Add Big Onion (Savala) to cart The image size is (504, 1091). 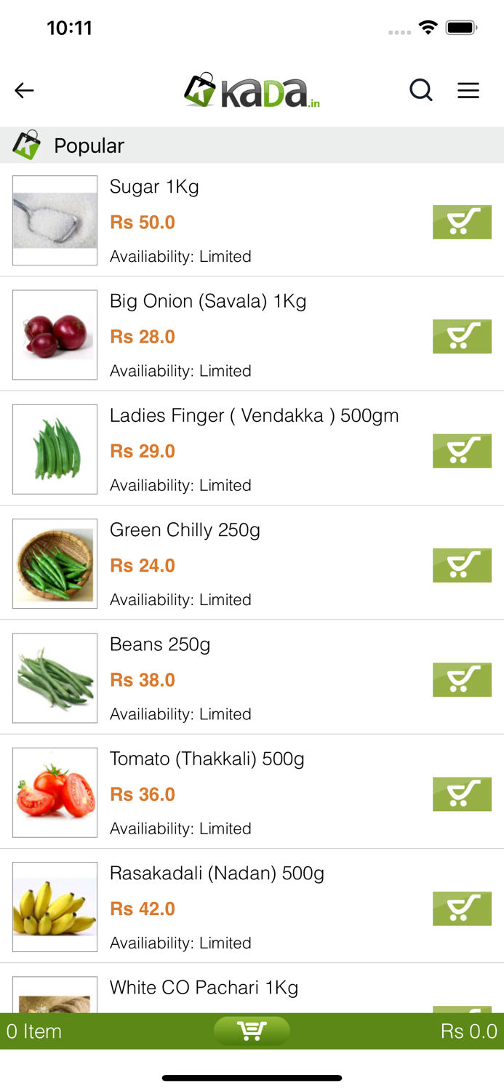(462, 336)
